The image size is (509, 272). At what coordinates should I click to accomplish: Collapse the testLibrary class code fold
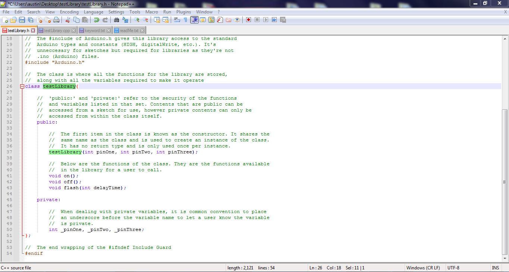[x=22, y=86]
